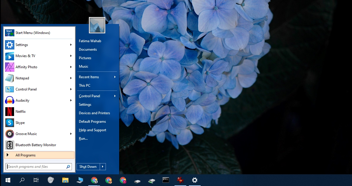Open the third Chrome icon with pink badge
Image resolution: width=352 pixels, height=186 pixels.
point(123,180)
